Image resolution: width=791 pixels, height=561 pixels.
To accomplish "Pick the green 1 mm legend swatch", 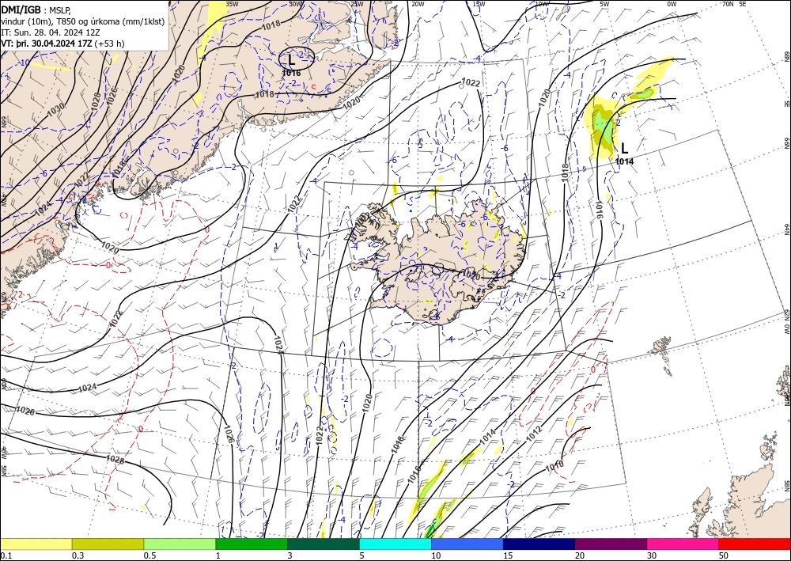I will point(252,544).
